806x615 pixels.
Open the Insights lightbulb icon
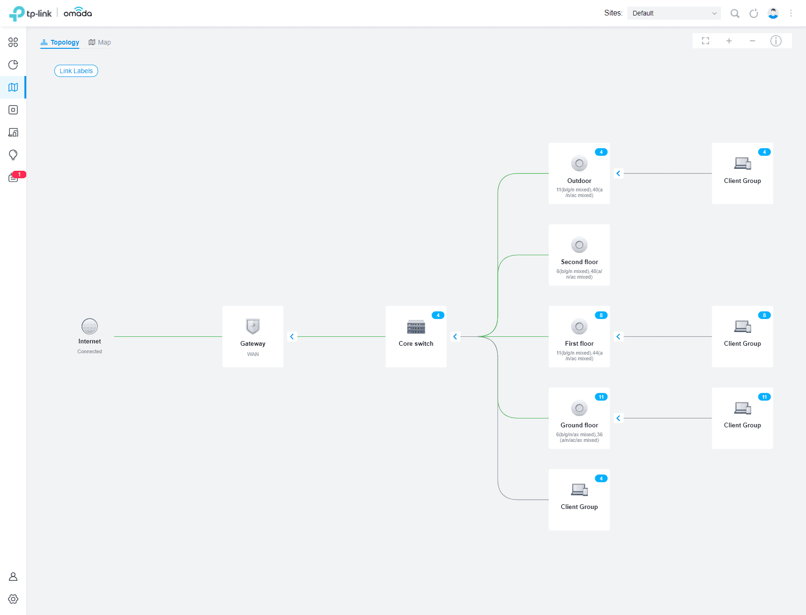pos(13,155)
